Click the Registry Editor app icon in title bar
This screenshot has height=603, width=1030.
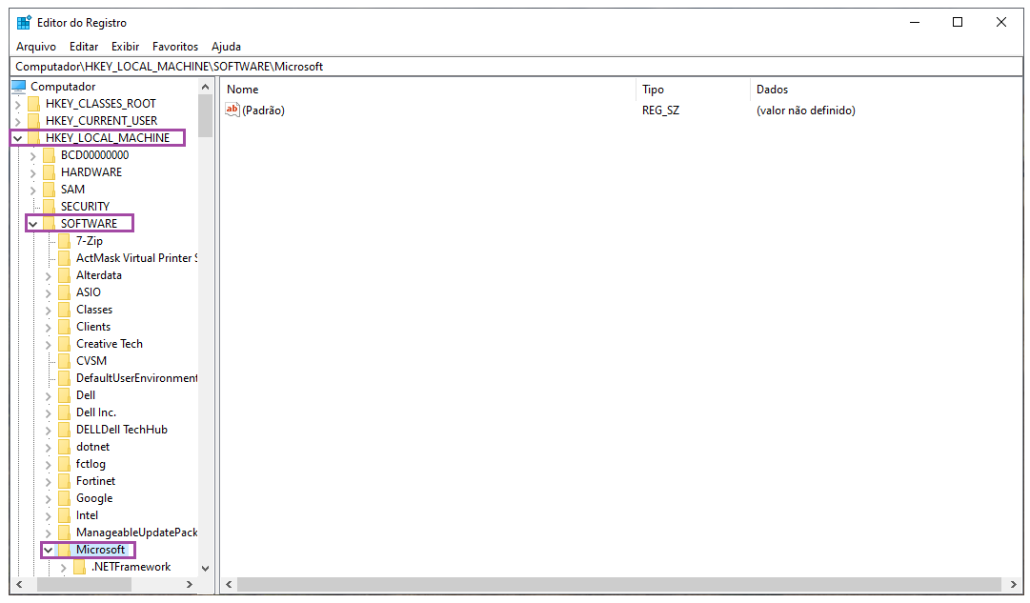(x=24, y=22)
